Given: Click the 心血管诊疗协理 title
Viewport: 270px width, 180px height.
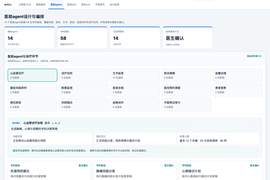Looking at the screenshot, I should click(33, 123).
